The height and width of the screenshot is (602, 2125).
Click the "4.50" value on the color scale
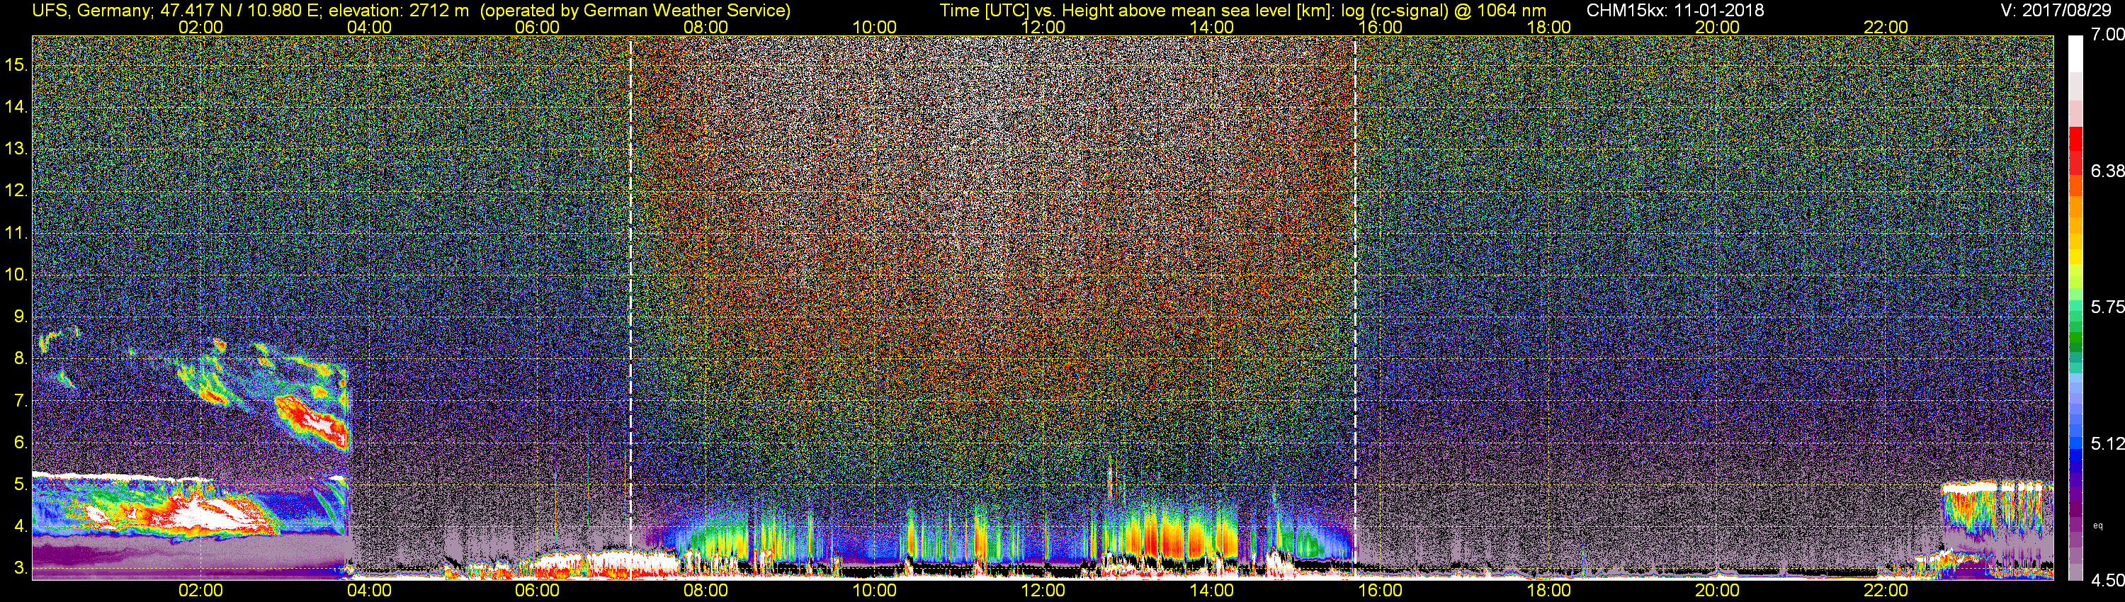(2108, 581)
